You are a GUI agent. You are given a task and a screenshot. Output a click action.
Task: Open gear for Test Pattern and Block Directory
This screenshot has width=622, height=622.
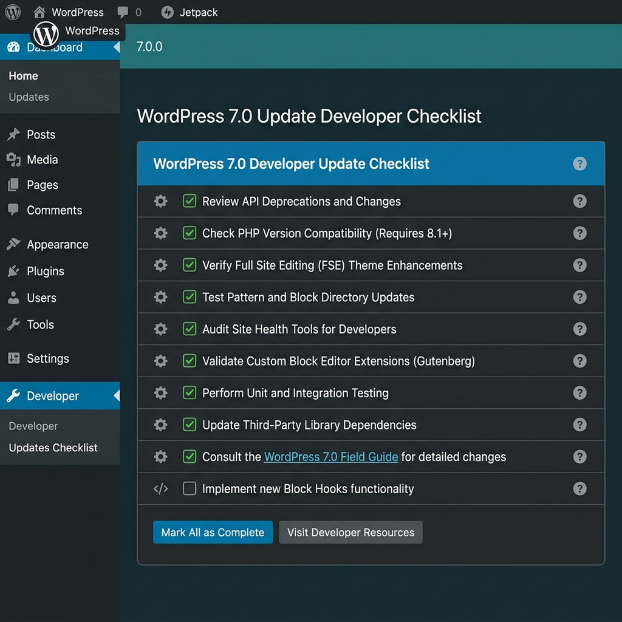click(160, 296)
